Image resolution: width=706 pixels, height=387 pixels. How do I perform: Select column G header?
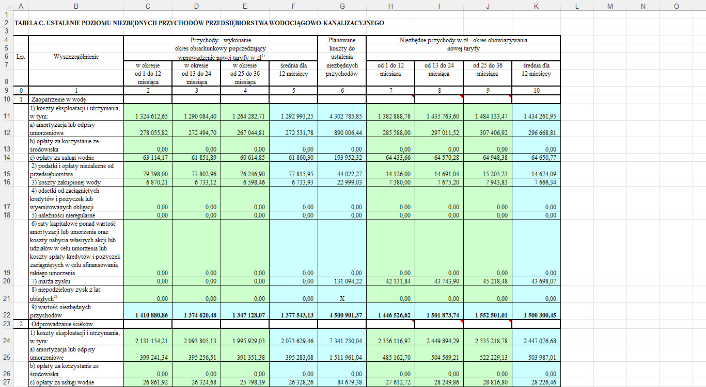(342, 6)
